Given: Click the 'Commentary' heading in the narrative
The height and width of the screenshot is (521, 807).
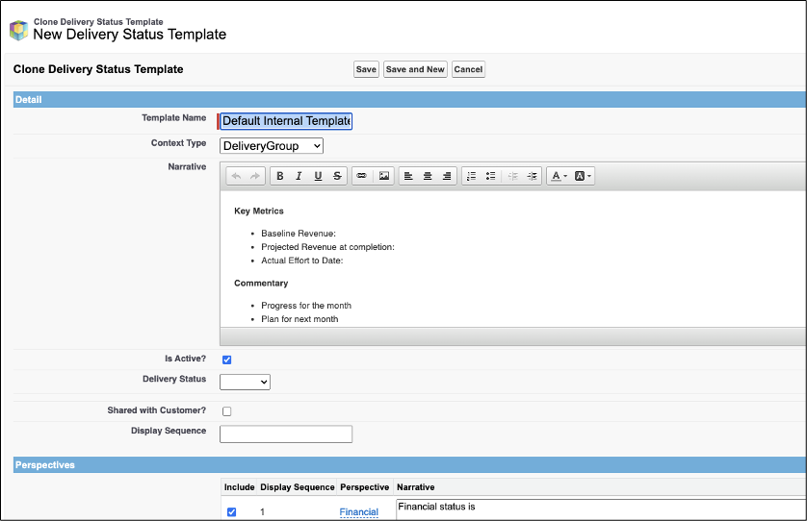Looking at the screenshot, I should tap(261, 284).
